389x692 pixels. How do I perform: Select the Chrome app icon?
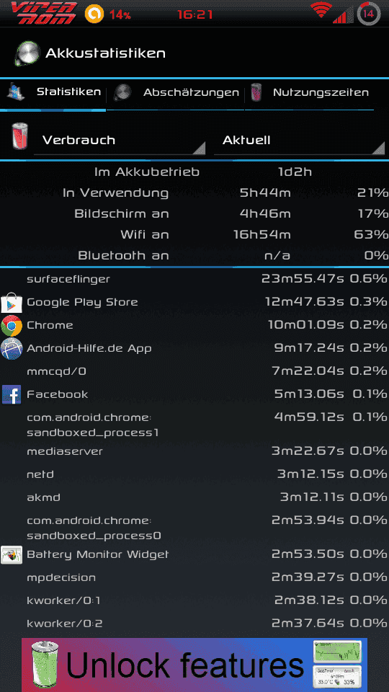(12, 326)
